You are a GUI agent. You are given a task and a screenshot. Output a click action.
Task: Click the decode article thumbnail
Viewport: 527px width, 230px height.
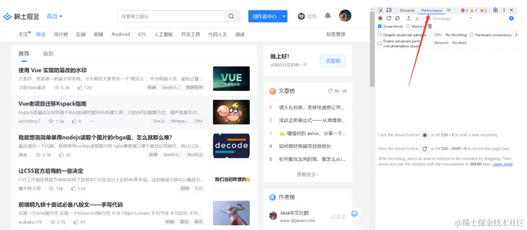coord(231,146)
